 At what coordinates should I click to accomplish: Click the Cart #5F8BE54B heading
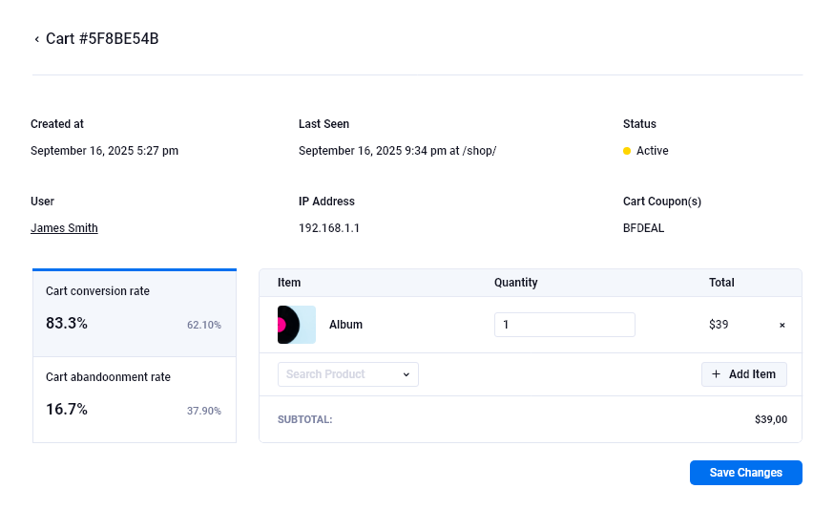coord(102,39)
